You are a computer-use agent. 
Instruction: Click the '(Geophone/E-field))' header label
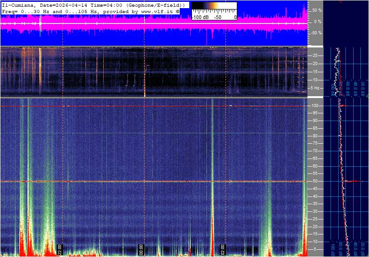click(156, 5)
